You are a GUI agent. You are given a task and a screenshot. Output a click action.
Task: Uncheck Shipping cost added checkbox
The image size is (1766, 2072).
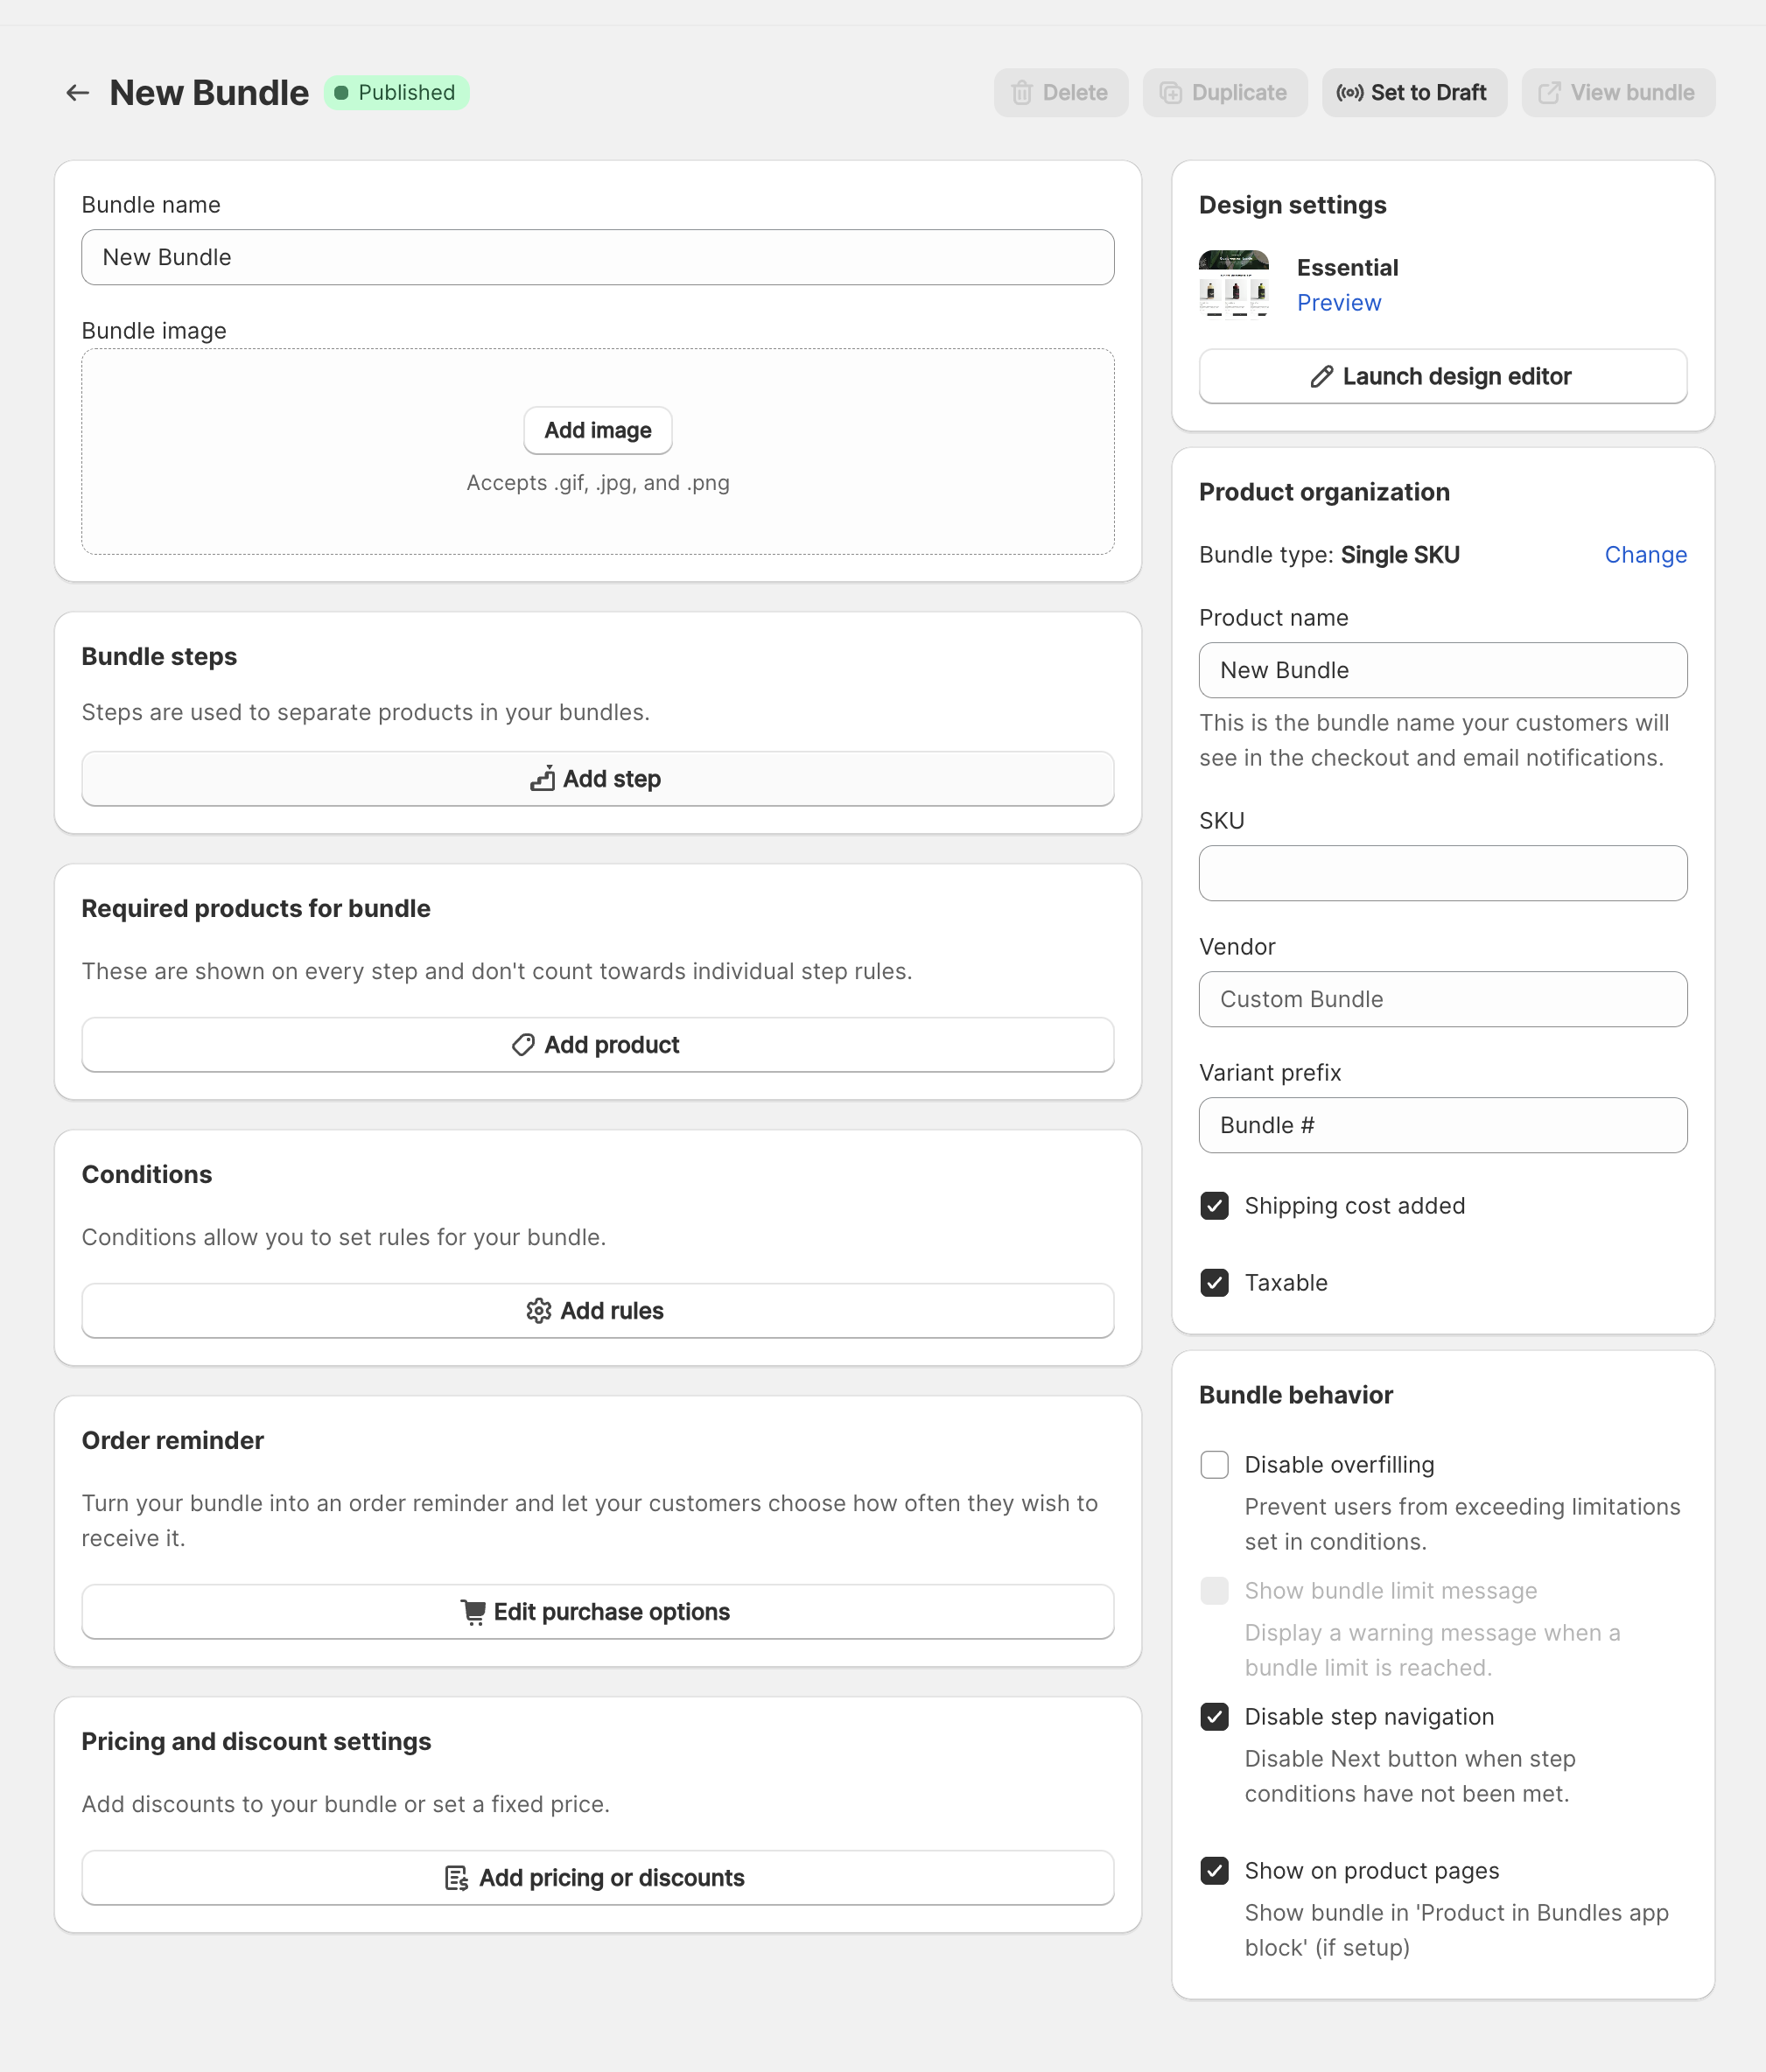pyautogui.click(x=1214, y=1206)
